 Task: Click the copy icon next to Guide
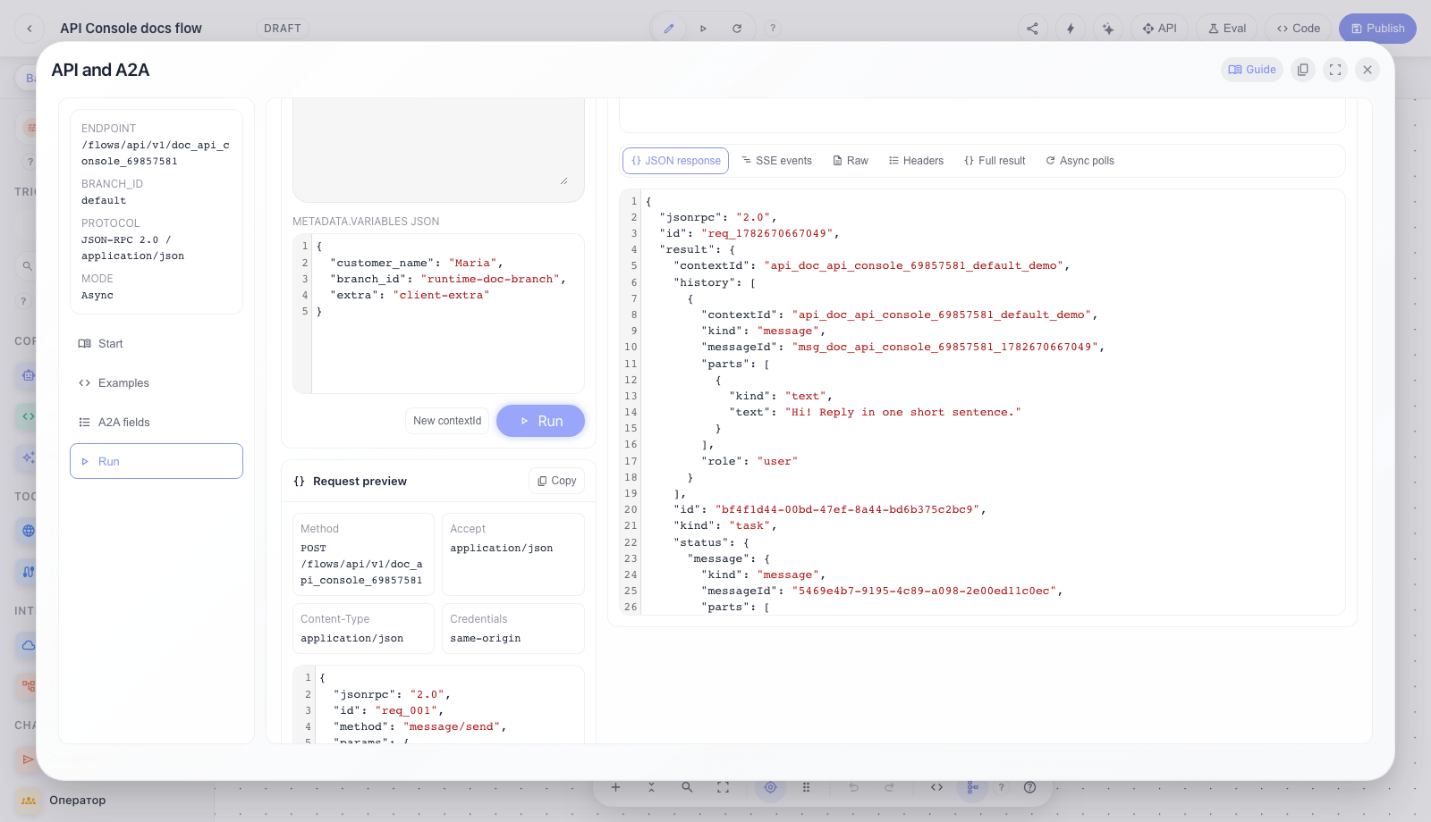click(1303, 70)
